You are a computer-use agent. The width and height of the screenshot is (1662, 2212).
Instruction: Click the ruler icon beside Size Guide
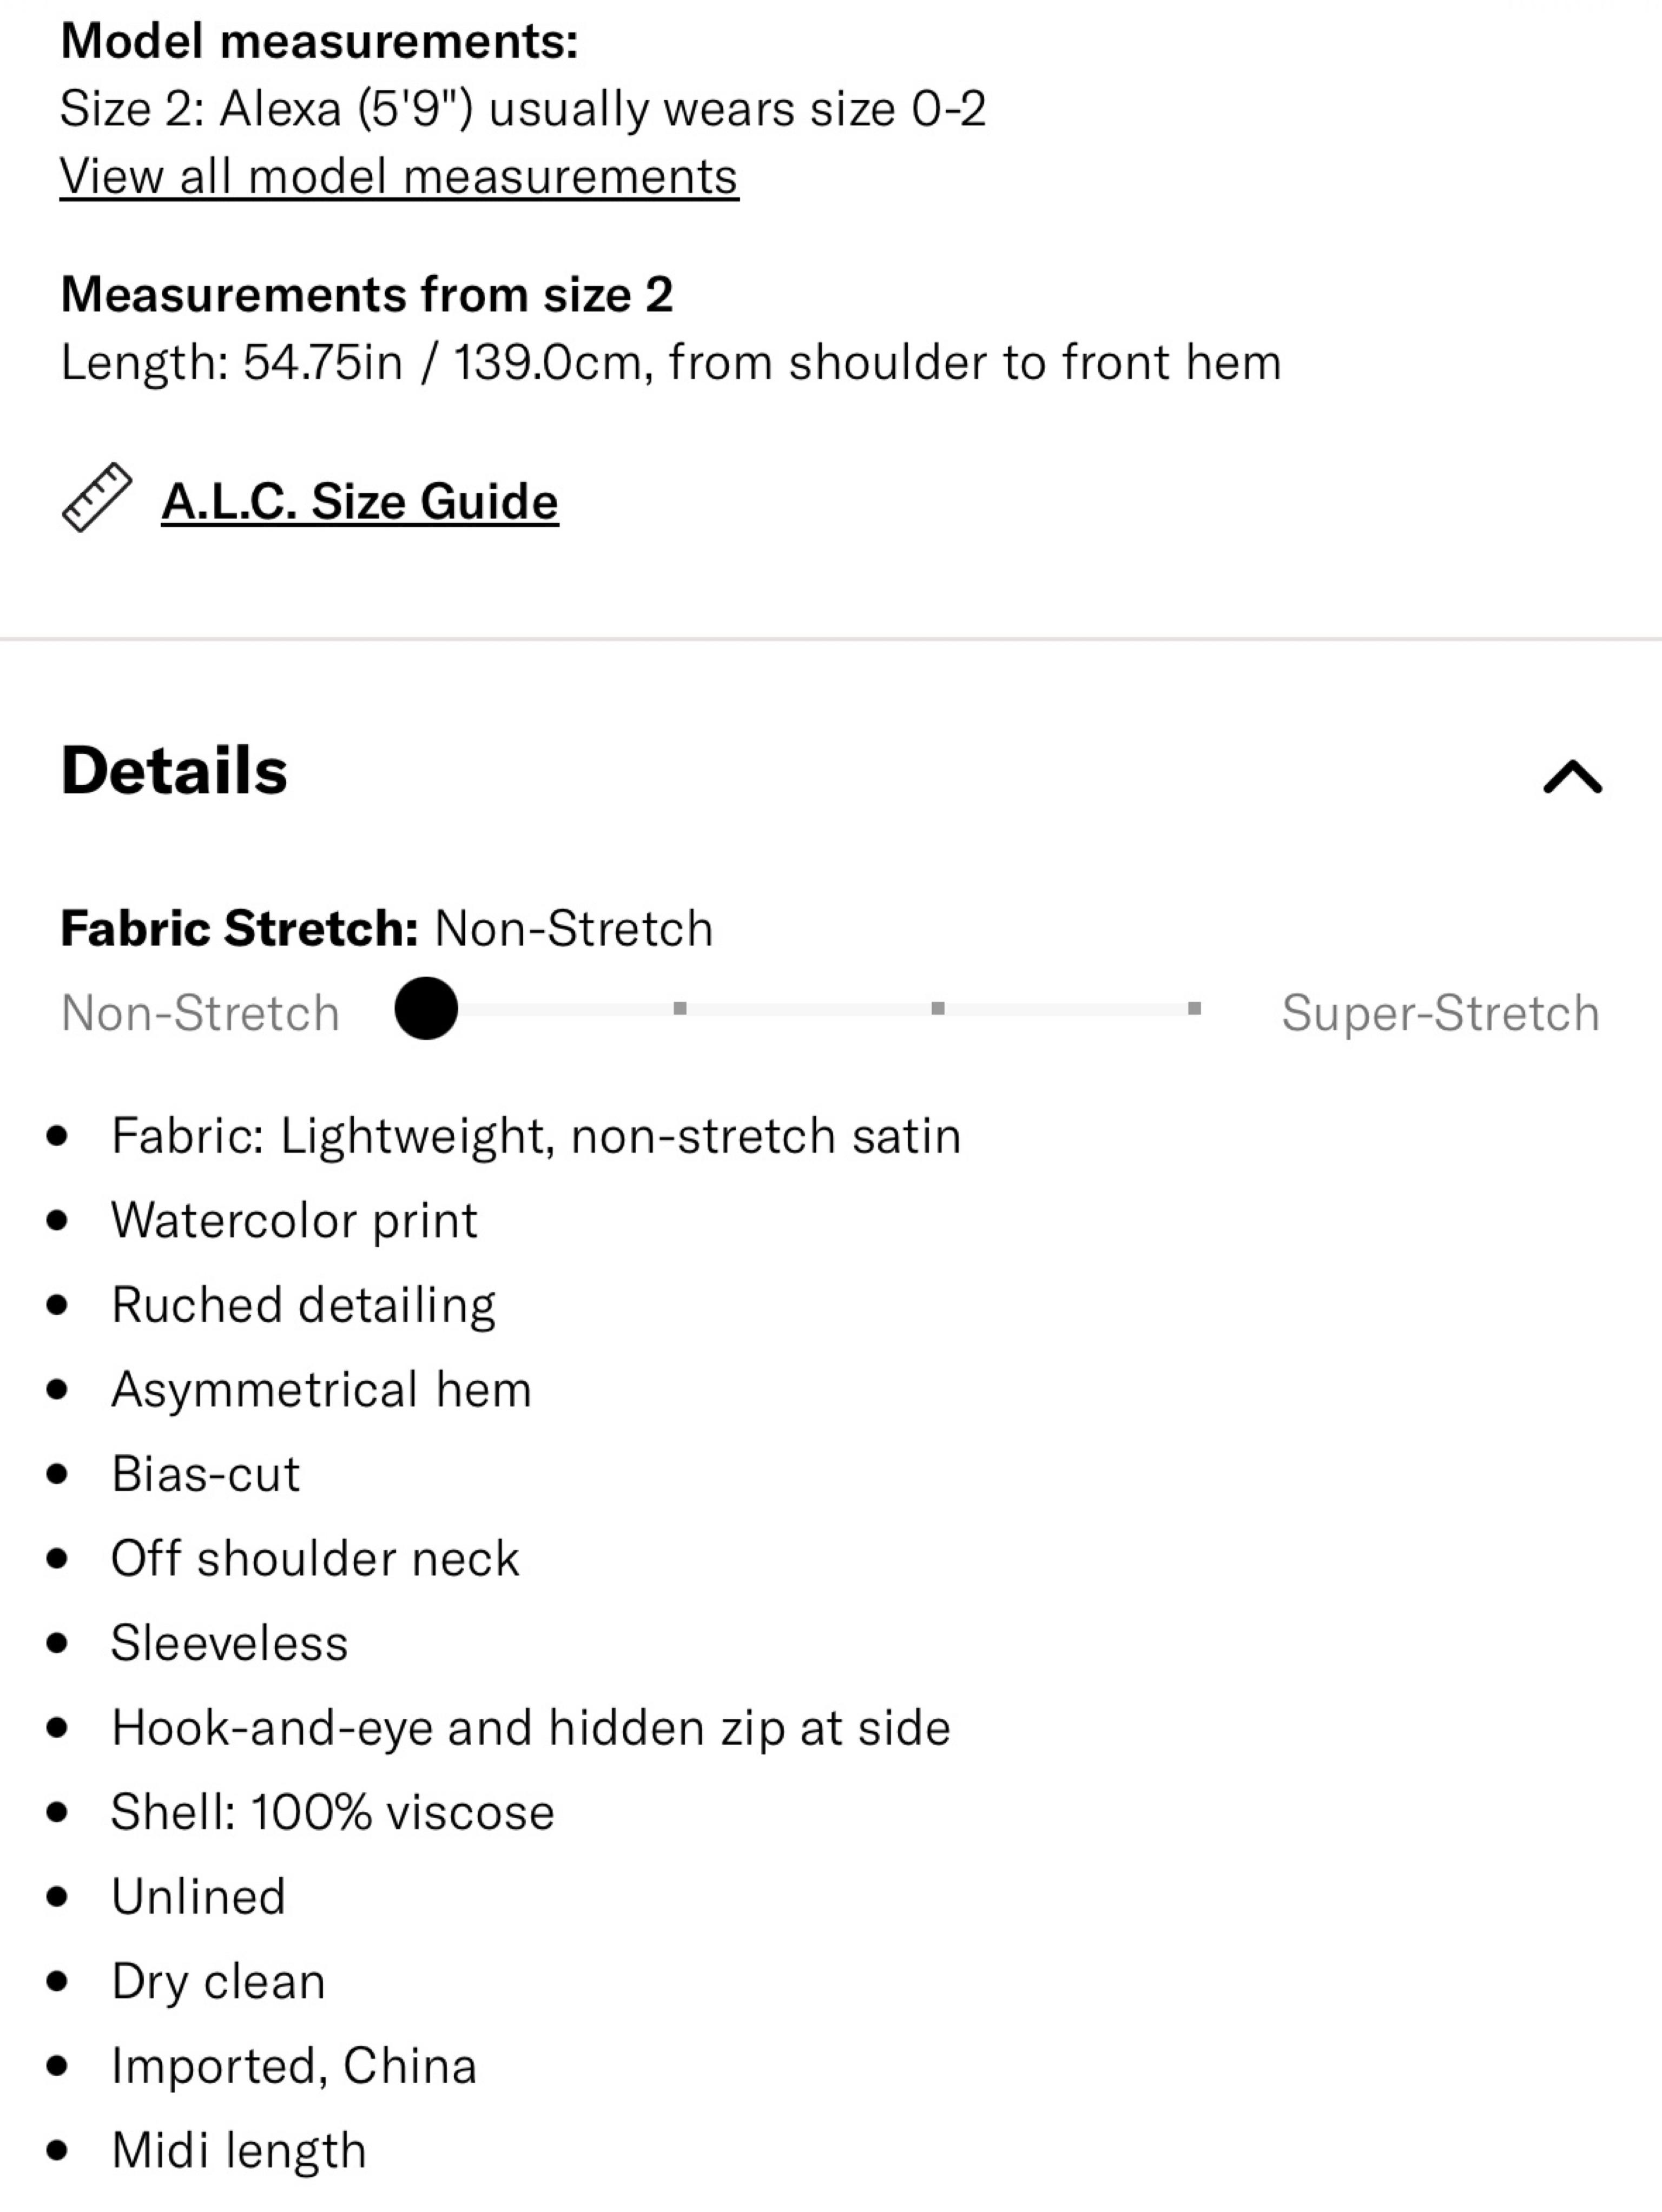(97, 497)
